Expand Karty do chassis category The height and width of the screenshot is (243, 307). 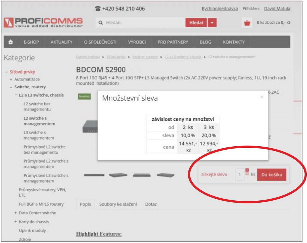point(16,222)
